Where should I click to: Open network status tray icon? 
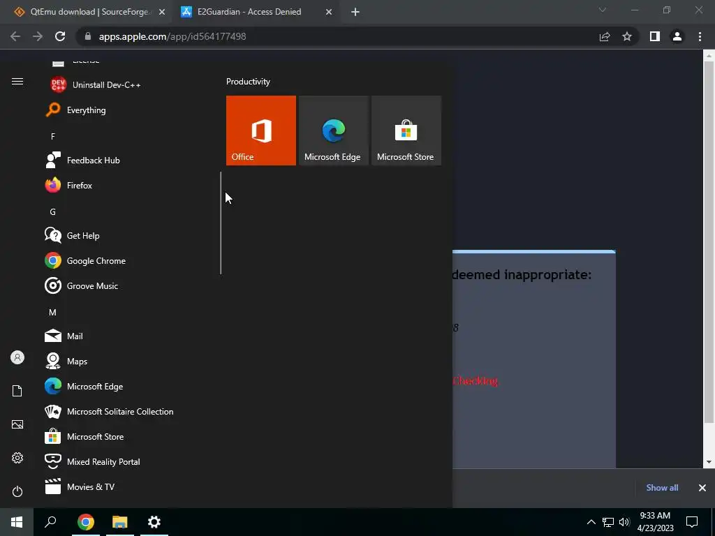point(608,522)
